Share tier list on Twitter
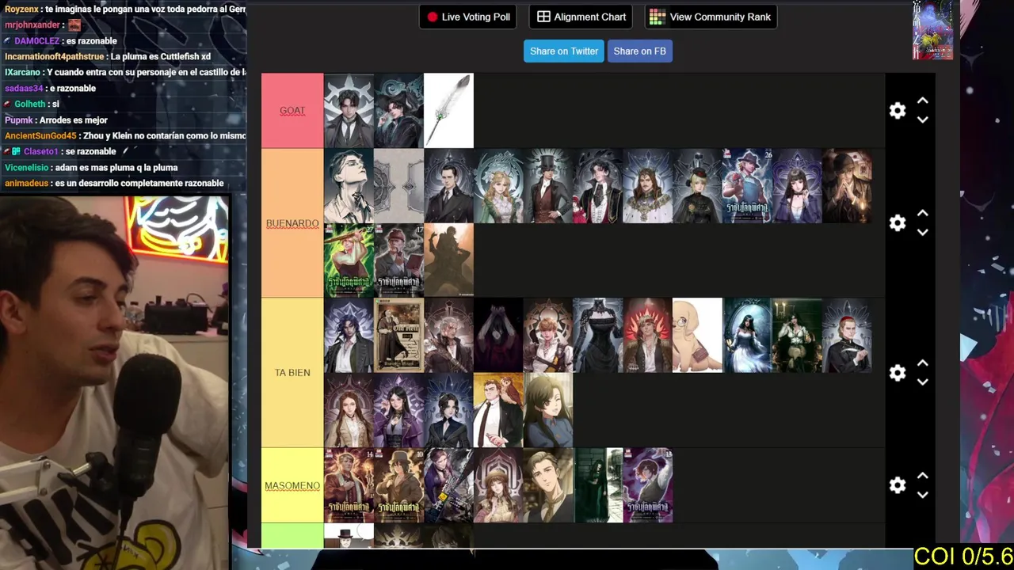1014x570 pixels. [564, 51]
